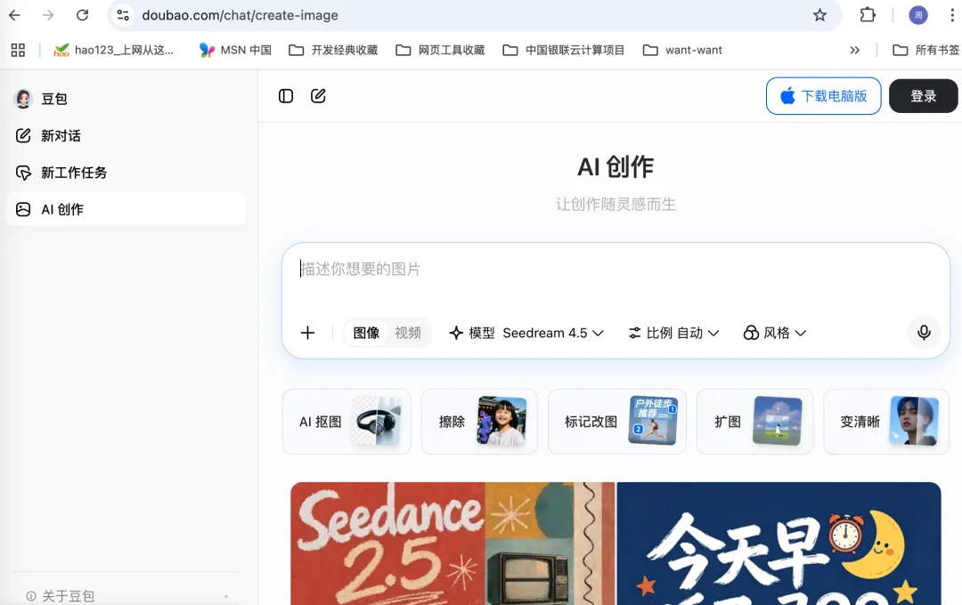
Task: Collapse the sidebar with the panel icon
Action: tap(286, 96)
